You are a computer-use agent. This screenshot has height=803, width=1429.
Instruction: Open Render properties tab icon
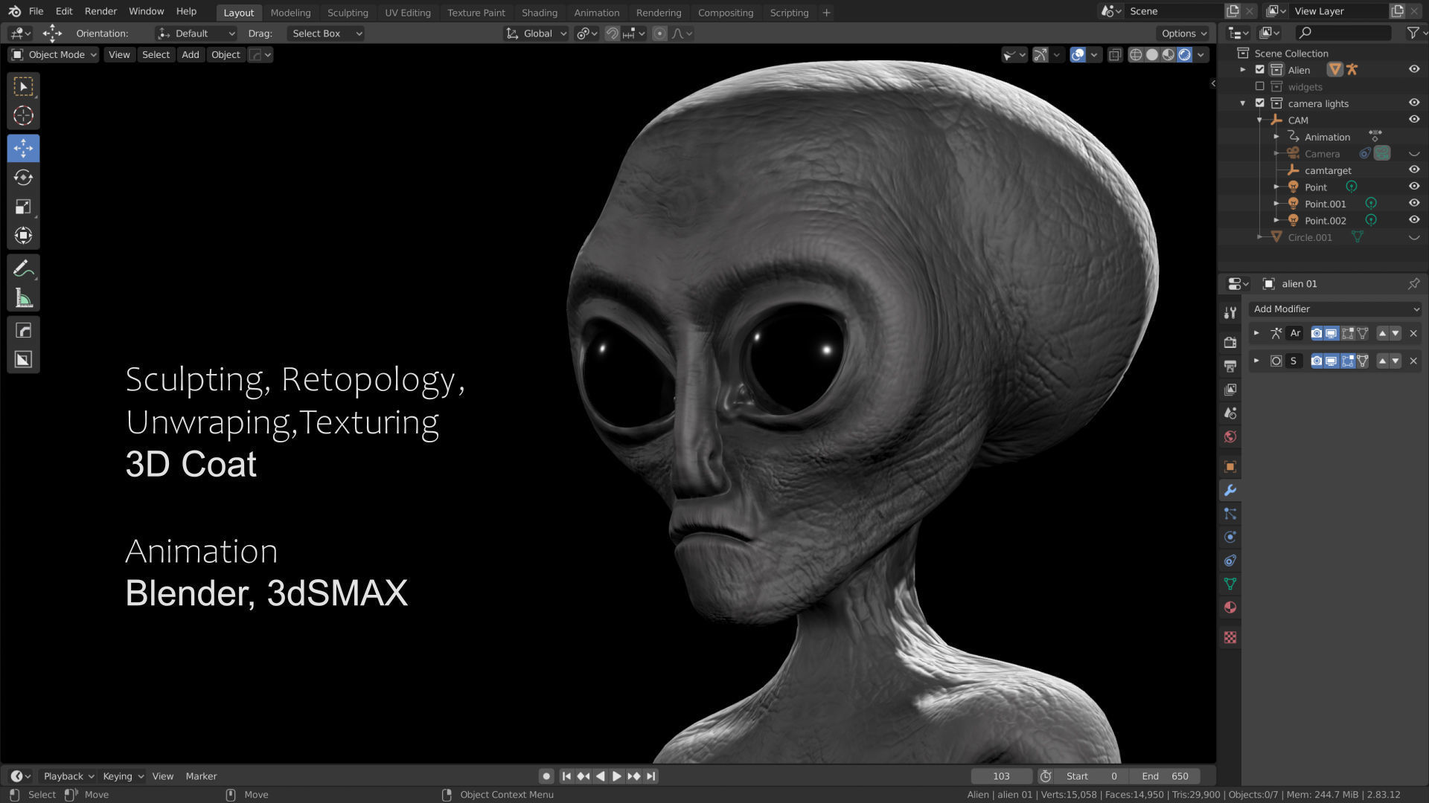click(x=1230, y=342)
